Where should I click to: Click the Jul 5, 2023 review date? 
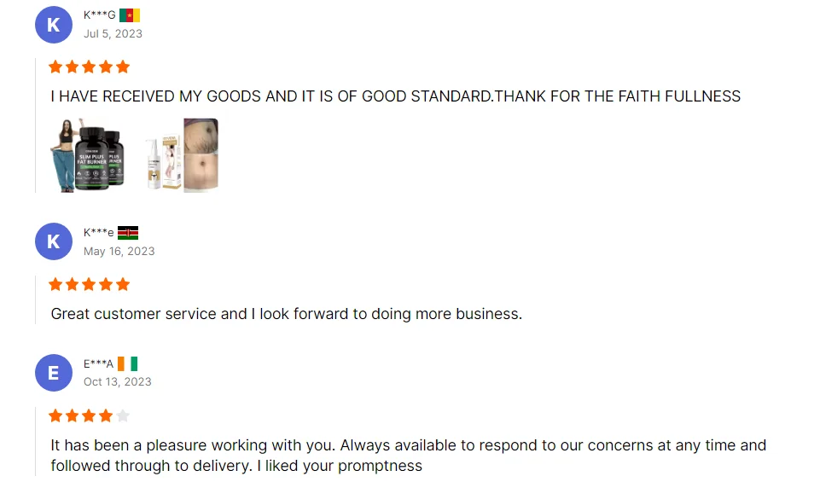point(113,34)
